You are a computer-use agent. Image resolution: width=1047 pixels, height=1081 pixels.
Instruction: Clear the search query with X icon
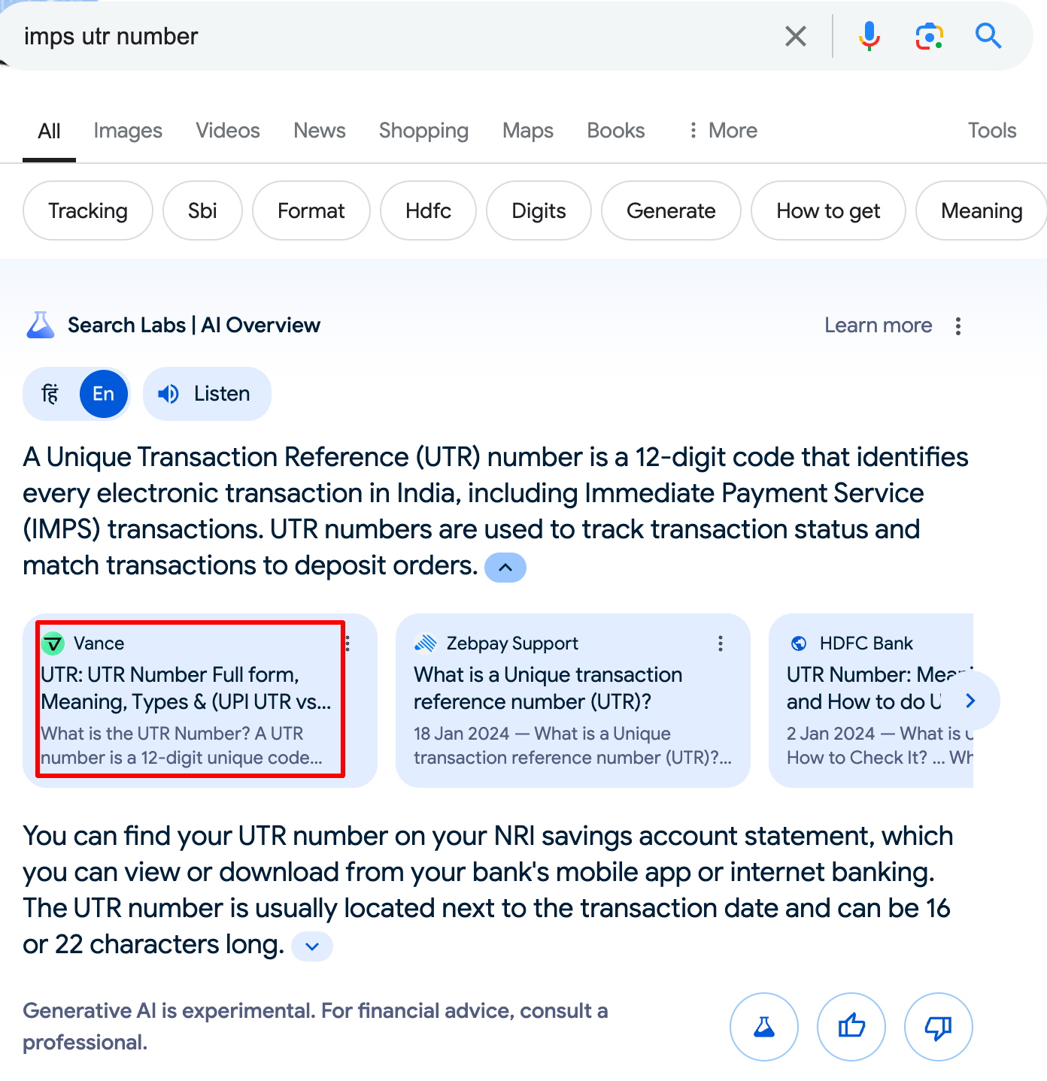(x=795, y=36)
